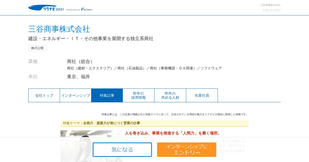
Task: Open the 昨年の求める人材 tab
Action: 170,95
